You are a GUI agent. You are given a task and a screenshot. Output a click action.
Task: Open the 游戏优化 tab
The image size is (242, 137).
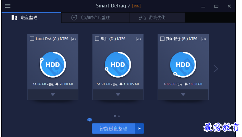(157, 18)
